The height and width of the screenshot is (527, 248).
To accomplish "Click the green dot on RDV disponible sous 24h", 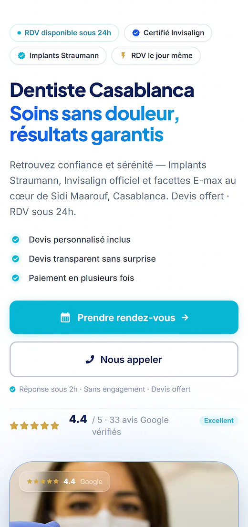I will [x=19, y=33].
